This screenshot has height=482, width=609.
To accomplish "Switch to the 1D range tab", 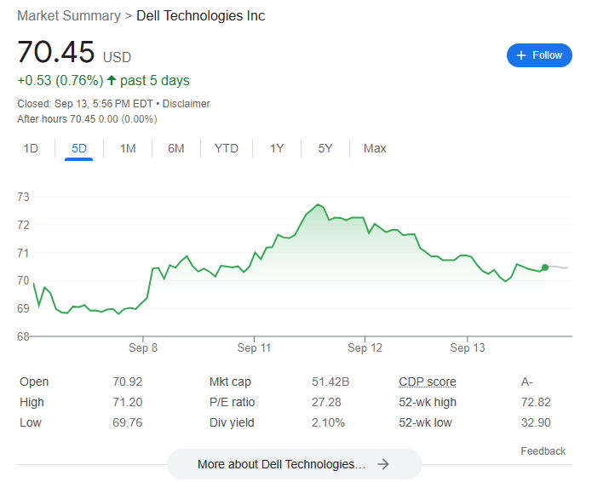I will 31,148.
